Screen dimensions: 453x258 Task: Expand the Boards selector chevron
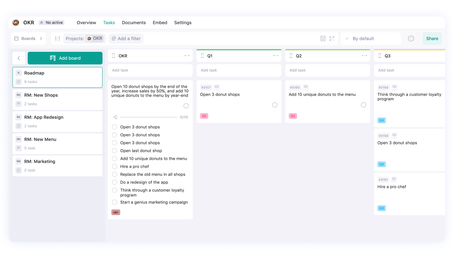(41, 38)
